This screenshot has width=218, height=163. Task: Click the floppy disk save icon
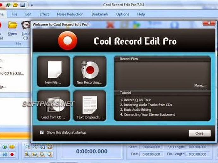[x=22, y=5]
